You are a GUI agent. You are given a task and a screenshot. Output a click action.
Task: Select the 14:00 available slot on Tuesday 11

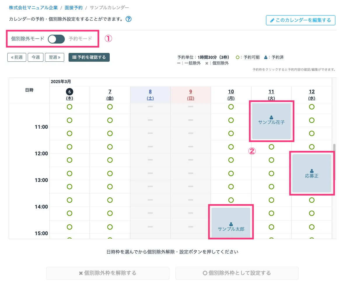271,213
